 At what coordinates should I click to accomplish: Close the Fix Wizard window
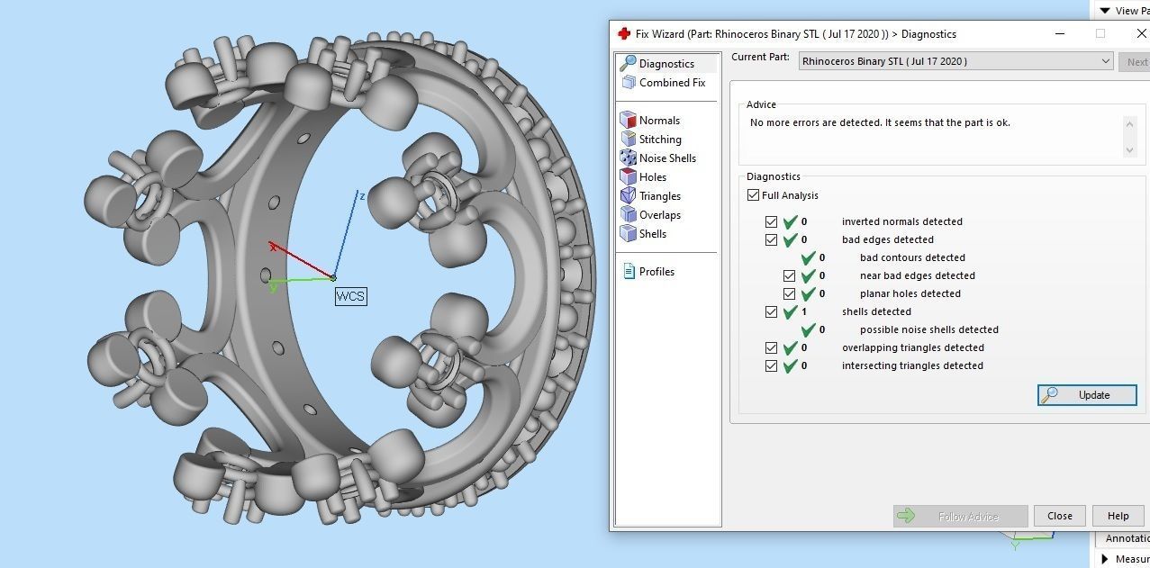click(x=1141, y=34)
